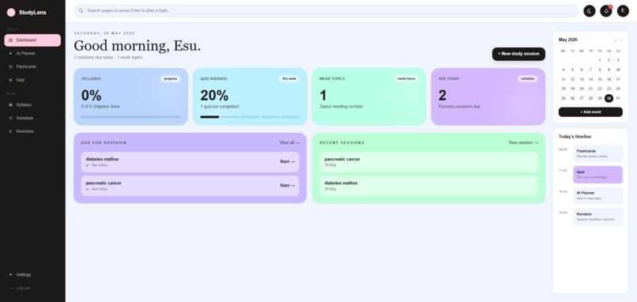Click Log out in the sidebar

click(x=32, y=289)
